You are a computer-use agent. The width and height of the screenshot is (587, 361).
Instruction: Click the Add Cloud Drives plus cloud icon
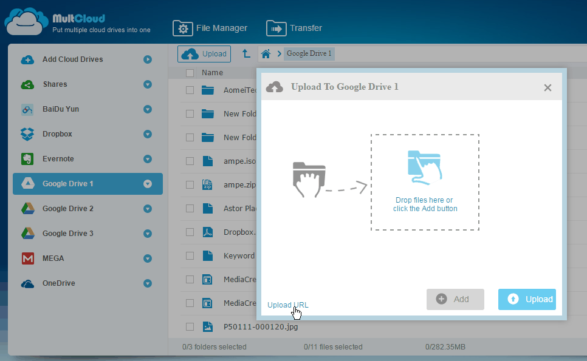[x=27, y=59]
